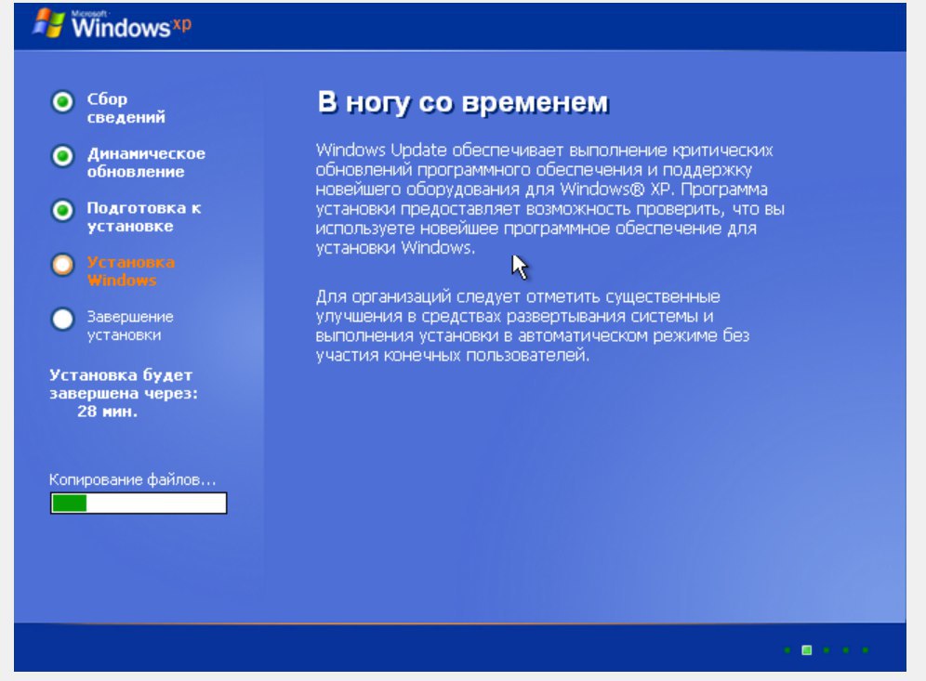Click the green radio indicator beside Сбор сведений
This screenshot has height=681, width=926.
(x=62, y=101)
